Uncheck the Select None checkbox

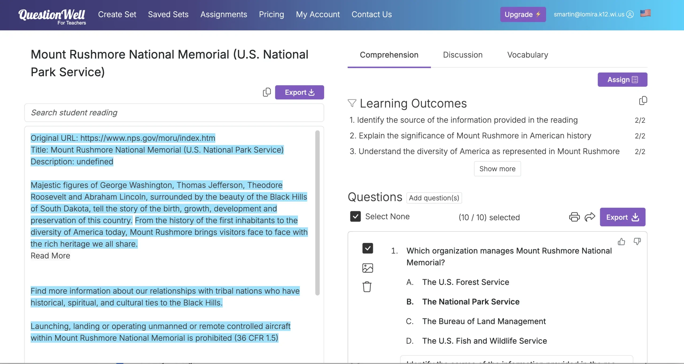point(355,216)
